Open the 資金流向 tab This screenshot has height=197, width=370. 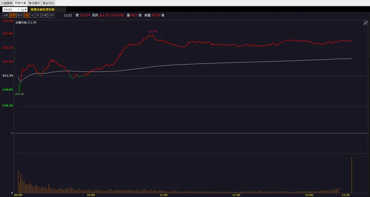[x=48, y=3]
